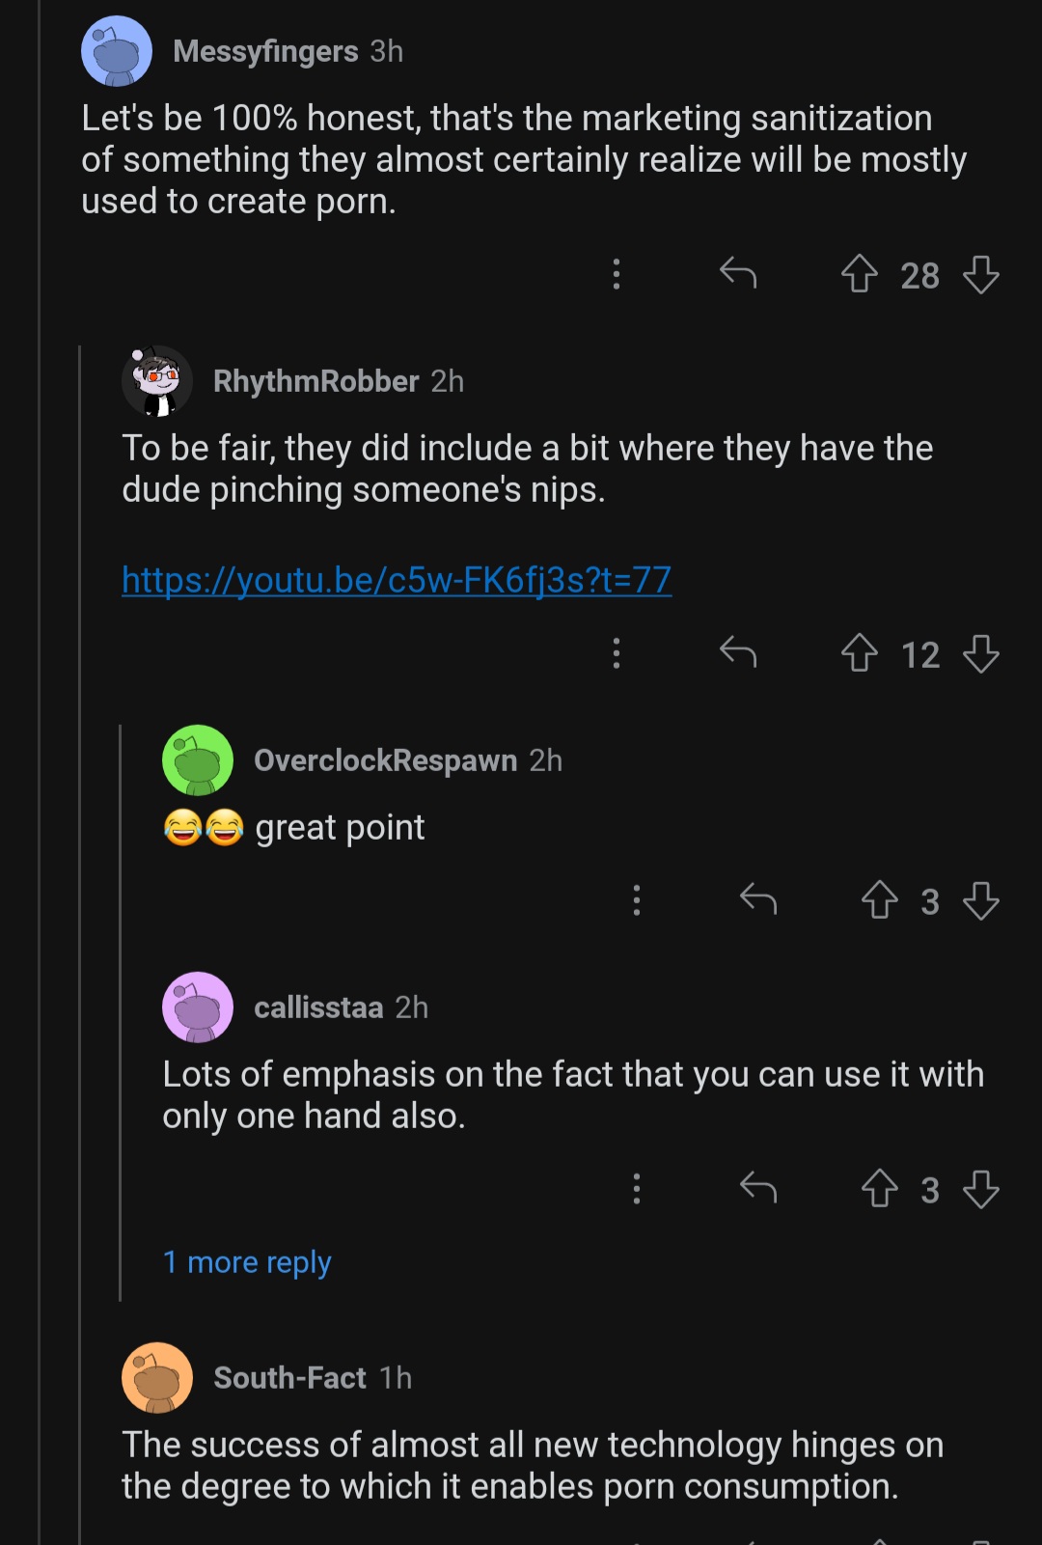1042x1545 pixels.
Task: Downvote OverclockRespawn's comment
Action: pos(981,900)
